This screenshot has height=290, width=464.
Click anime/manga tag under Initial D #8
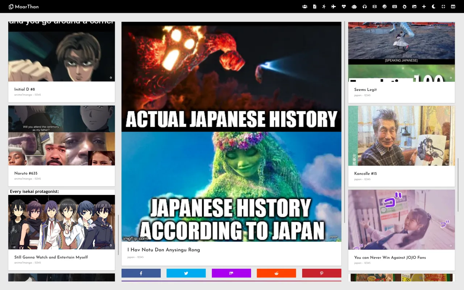pos(23,95)
